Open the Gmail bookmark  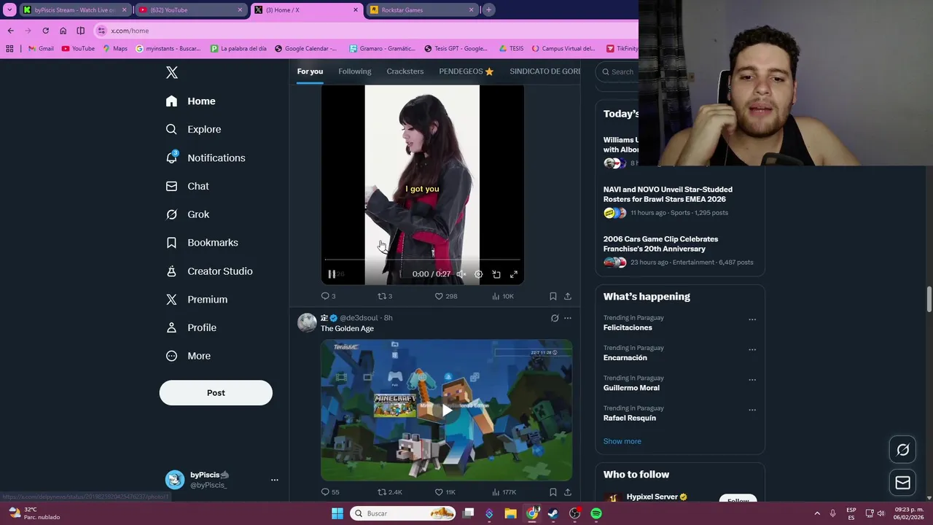coord(41,49)
